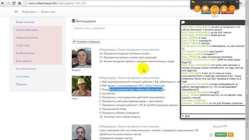249x140 pixels.
Task: Select Супер-игры in the sidebar
Action: (x=23, y=45)
